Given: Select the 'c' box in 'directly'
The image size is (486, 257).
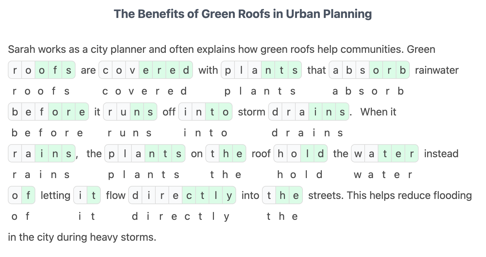Looking at the screenshot, I should point(189,195).
